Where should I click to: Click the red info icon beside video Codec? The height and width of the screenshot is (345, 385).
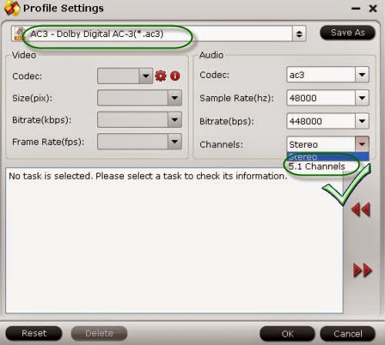coord(175,76)
